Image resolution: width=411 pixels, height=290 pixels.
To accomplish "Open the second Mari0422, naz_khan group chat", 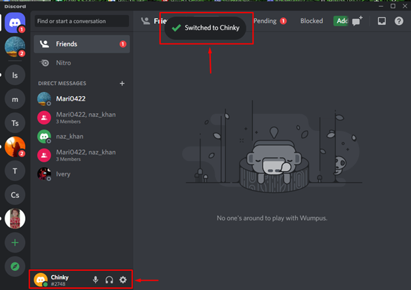I will [x=82, y=155].
